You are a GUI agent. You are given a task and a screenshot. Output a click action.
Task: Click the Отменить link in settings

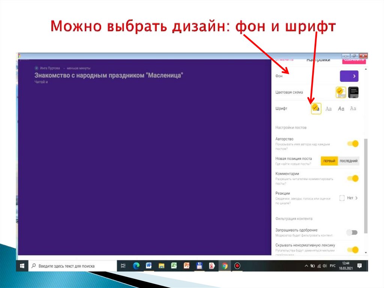tap(284, 60)
